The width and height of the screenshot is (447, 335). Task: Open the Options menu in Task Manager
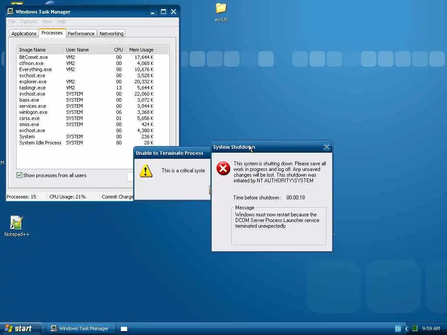28,21
